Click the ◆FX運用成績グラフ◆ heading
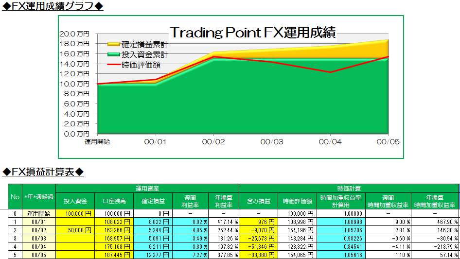The height and width of the screenshot is (259, 460). (53, 6)
